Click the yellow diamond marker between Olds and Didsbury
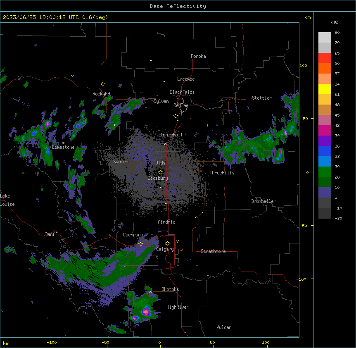The image size is (356, 348). (x=161, y=172)
